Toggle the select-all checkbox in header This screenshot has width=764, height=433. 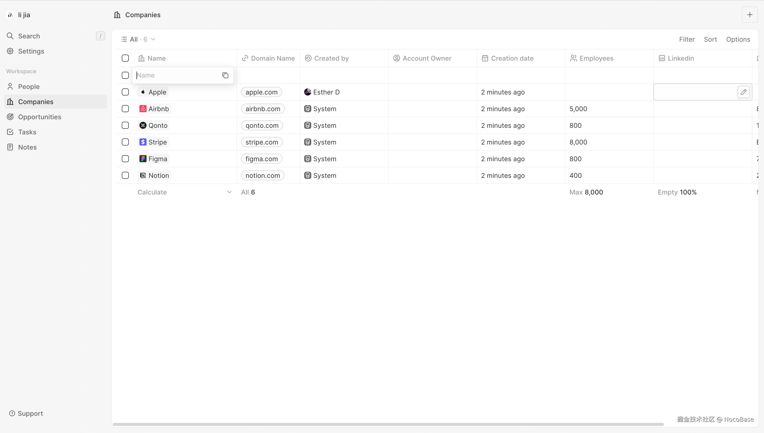click(x=126, y=58)
